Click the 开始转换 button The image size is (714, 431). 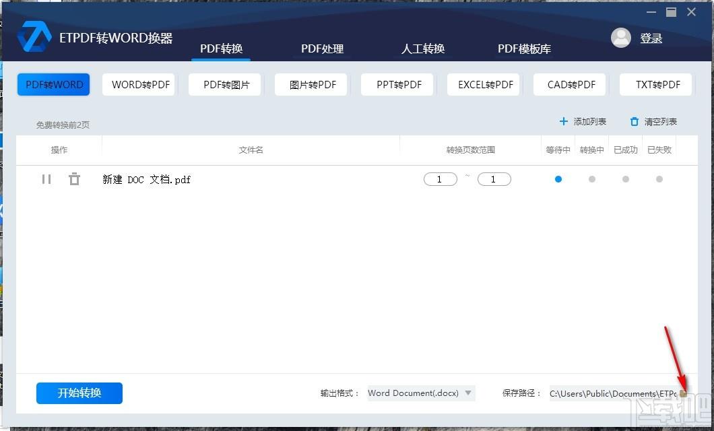point(79,393)
